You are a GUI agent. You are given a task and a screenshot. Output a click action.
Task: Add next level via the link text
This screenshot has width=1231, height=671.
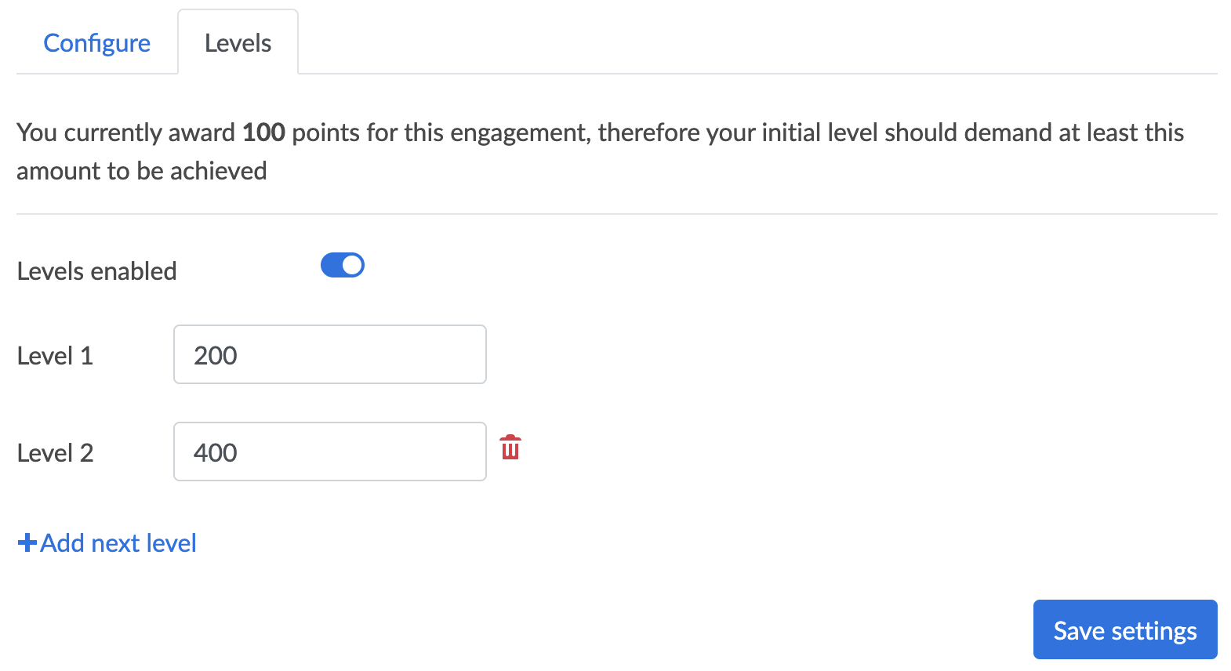(x=118, y=542)
